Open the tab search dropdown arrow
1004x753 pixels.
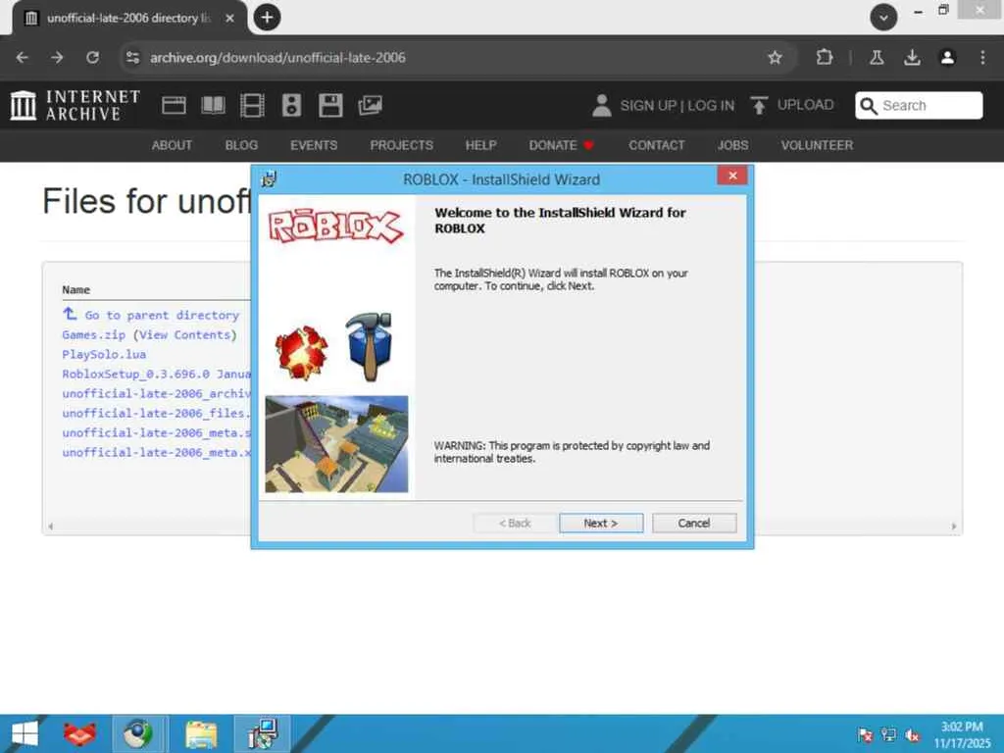(x=883, y=18)
